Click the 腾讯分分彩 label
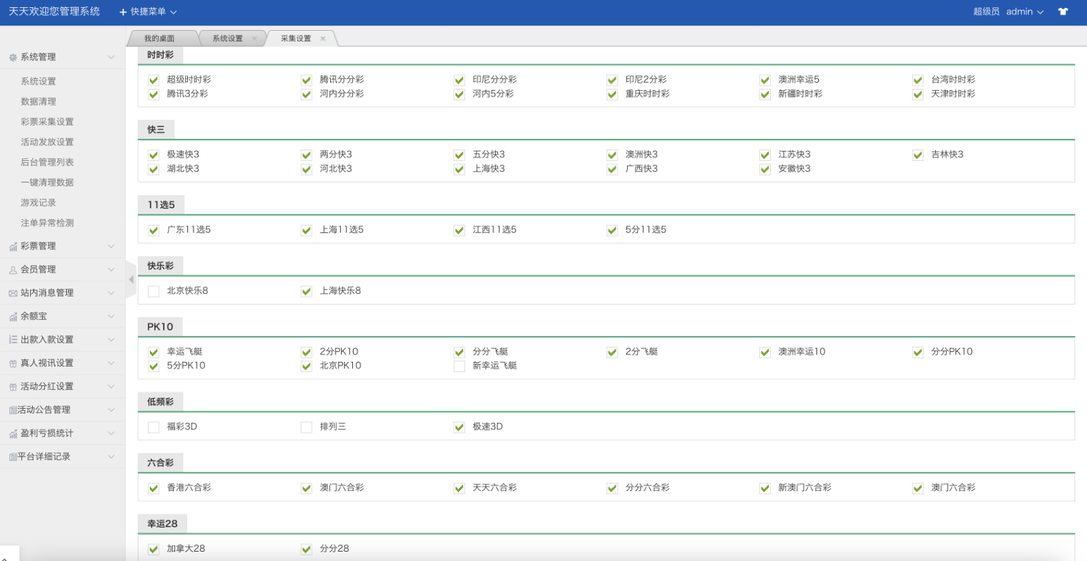This screenshot has height=561, width=1087. click(x=342, y=79)
